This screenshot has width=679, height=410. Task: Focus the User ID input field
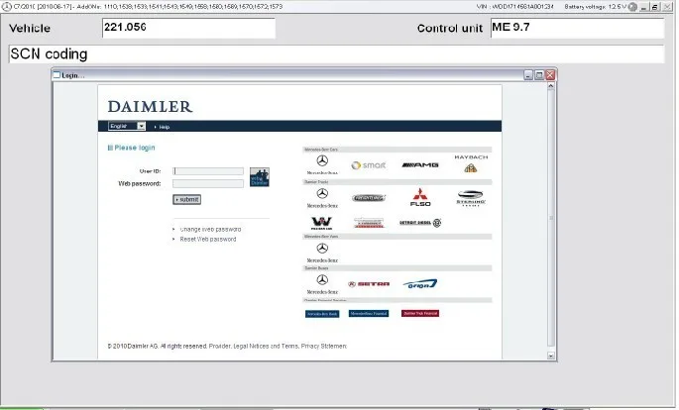(x=208, y=171)
